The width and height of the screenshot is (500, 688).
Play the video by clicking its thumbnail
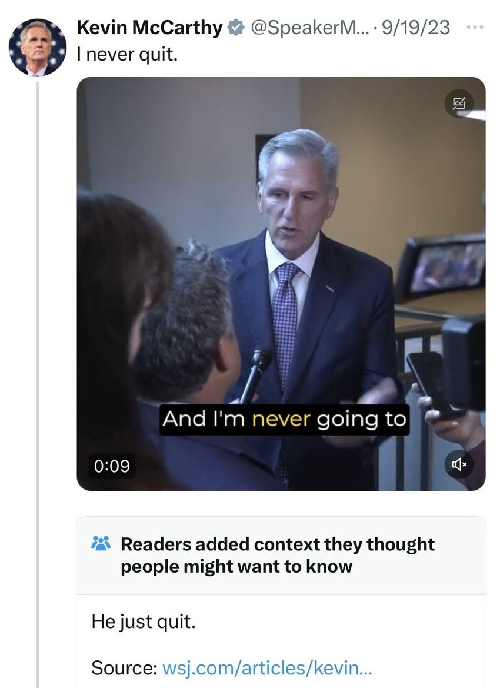[x=281, y=284]
